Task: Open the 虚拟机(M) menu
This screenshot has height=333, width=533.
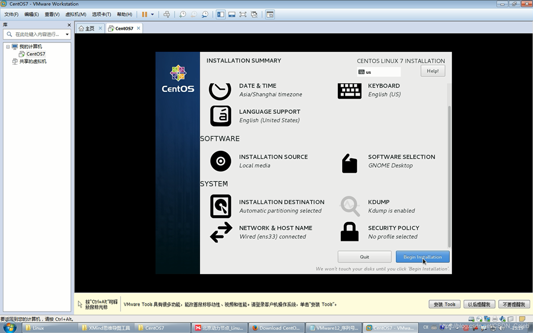Action: click(76, 14)
